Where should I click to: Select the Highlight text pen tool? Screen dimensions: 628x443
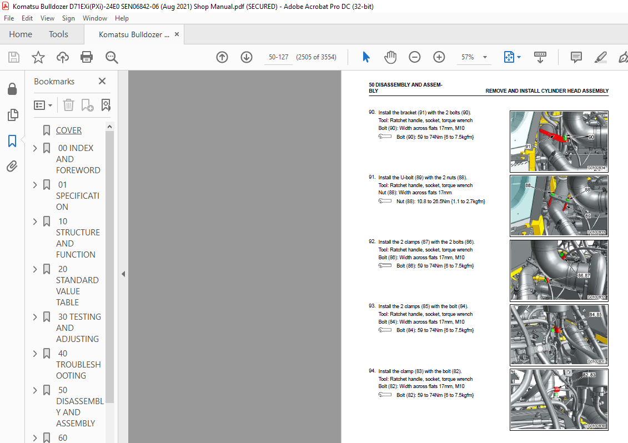pos(600,57)
